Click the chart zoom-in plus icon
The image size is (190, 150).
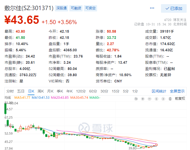(143, 99)
